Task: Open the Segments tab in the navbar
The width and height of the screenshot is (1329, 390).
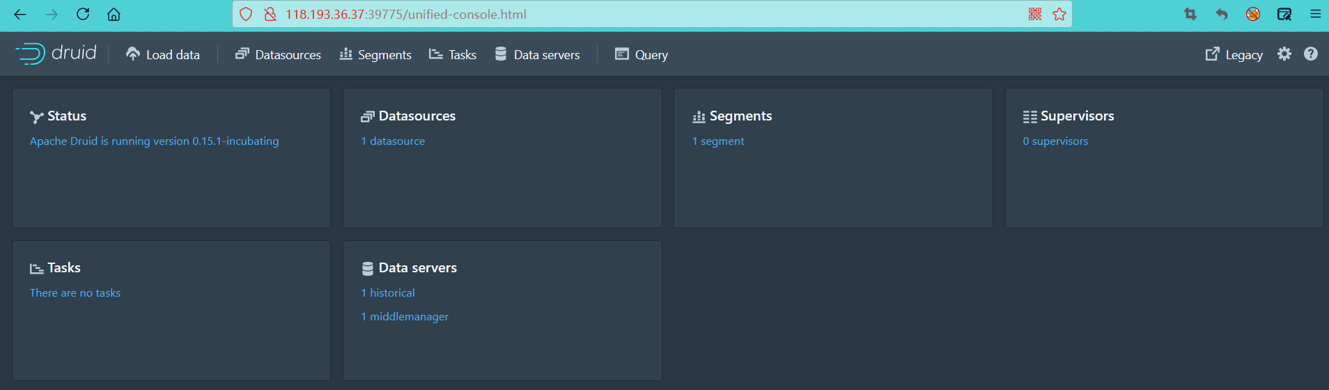Action: tap(375, 54)
